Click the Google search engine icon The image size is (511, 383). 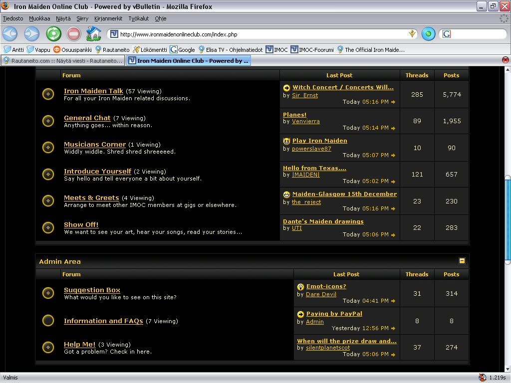447,34
